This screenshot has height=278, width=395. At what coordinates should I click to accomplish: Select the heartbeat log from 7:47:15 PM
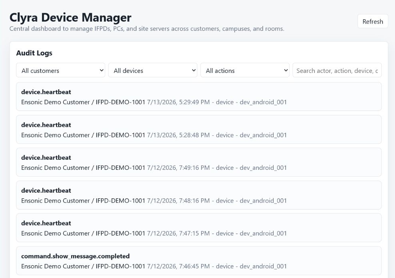point(199,228)
